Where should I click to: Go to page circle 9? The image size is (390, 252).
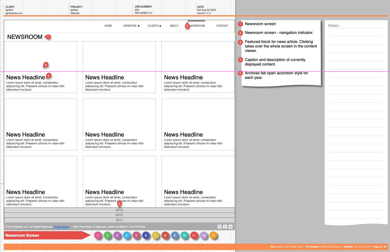point(175,235)
